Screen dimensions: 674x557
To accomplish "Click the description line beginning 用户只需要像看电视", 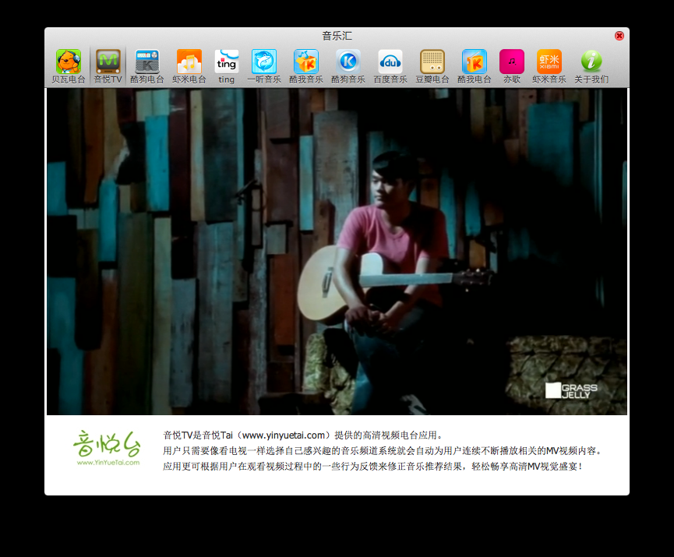I will [382, 451].
